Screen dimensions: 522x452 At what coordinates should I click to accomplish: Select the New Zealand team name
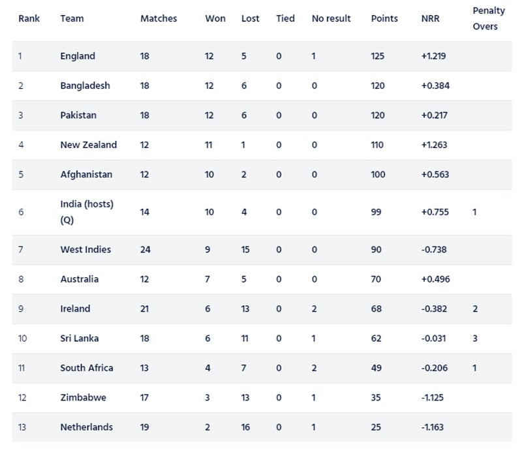pyautogui.click(x=89, y=145)
